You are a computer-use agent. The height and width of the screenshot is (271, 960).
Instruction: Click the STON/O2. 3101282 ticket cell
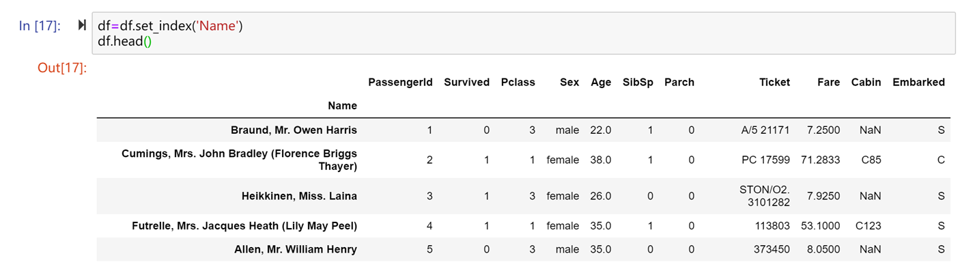765,196
